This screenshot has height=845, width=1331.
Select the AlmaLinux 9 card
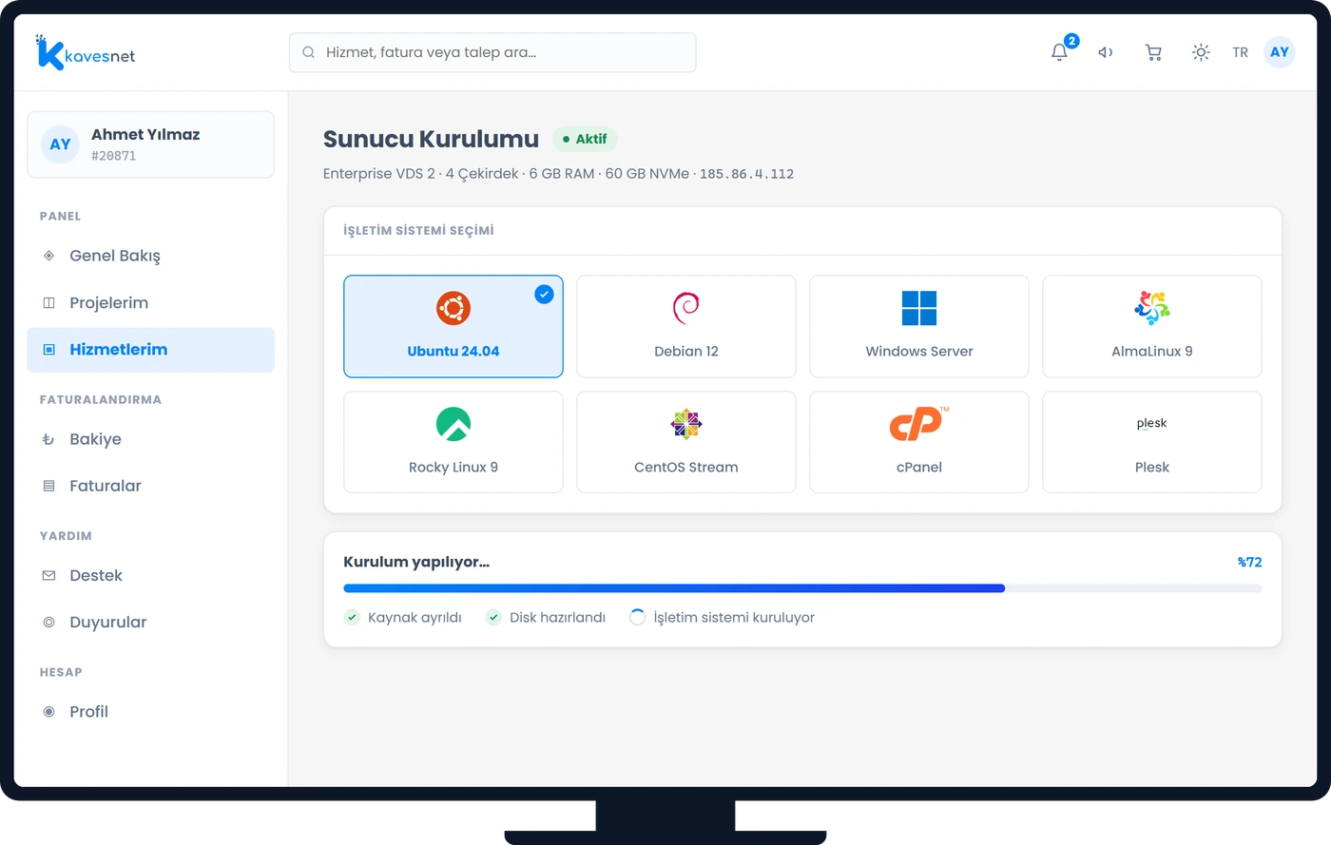[x=1152, y=326]
